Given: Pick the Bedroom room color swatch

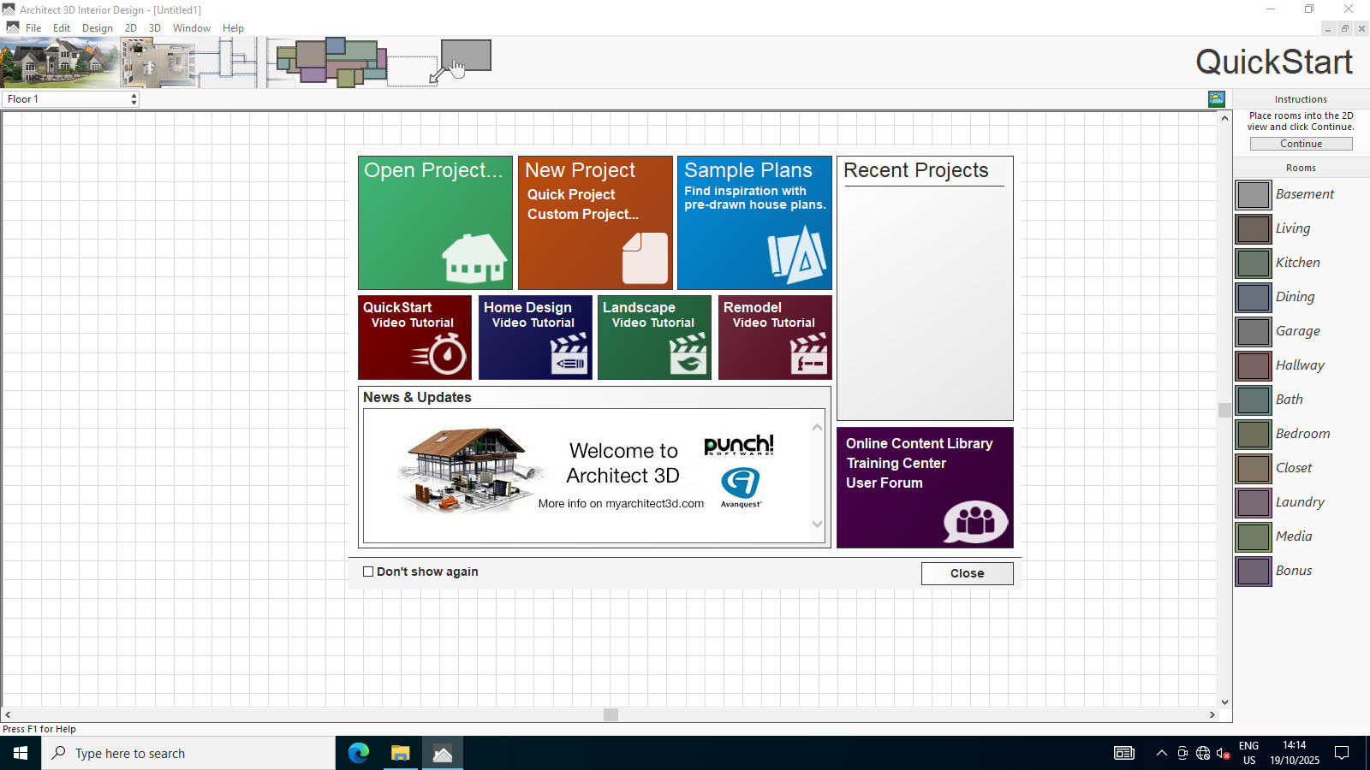Looking at the screenshot, I should point(1253,434).
